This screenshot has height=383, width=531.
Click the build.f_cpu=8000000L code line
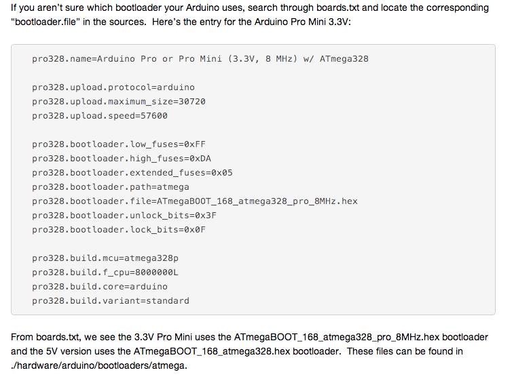(105, 273)
